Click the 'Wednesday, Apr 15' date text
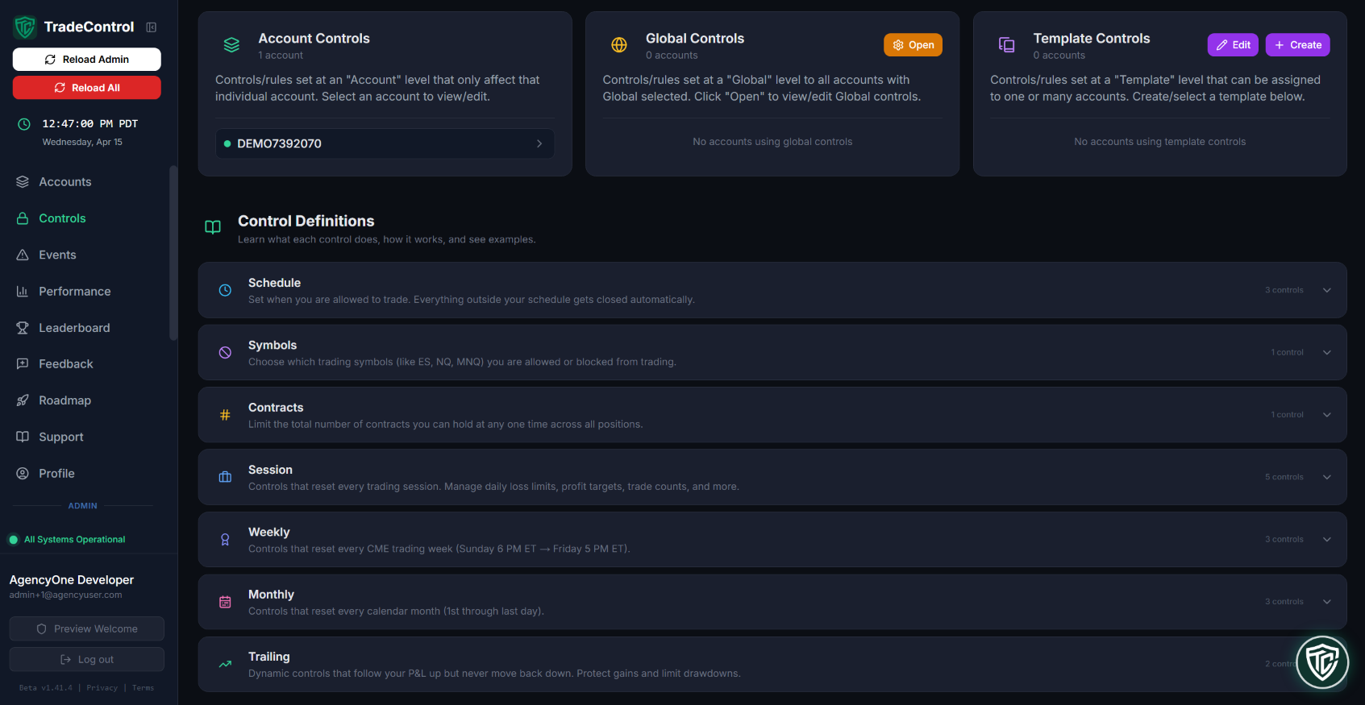 (82, 143)
